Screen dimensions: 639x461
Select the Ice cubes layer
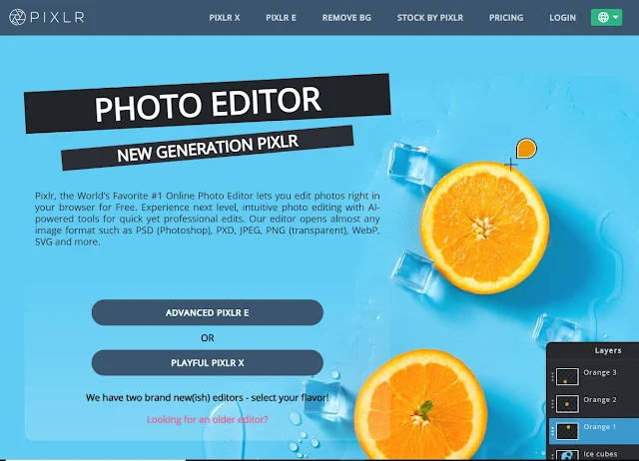click(x=594, y=454)
